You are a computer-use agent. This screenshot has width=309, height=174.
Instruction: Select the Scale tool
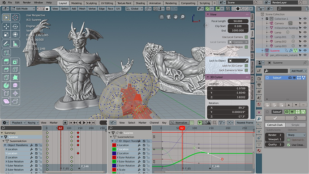click(6, 34)
